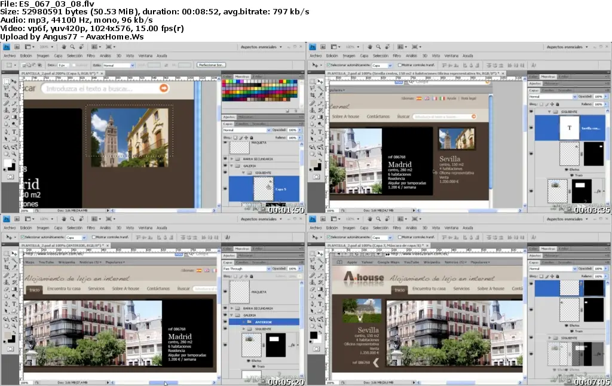
Task: Select the Pen tool in 00:05:20 frame
Action: [x=7, y=304]
